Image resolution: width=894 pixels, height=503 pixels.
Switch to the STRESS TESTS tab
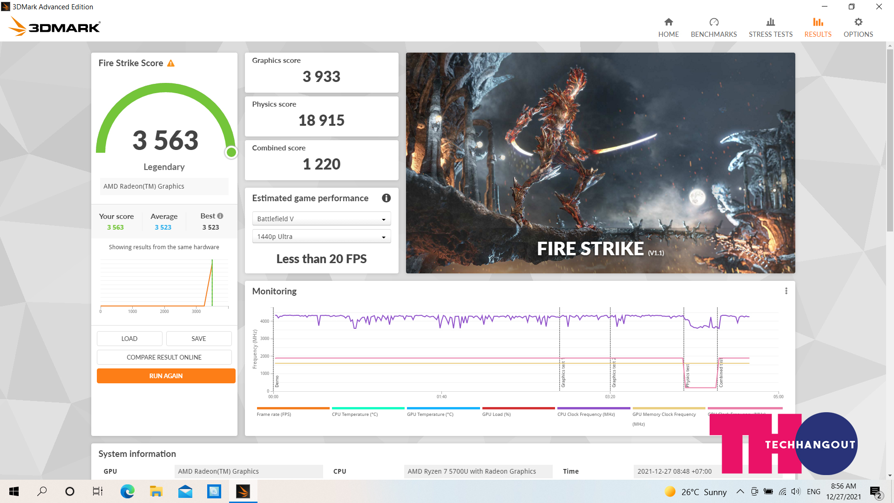[x=771, y=28]
